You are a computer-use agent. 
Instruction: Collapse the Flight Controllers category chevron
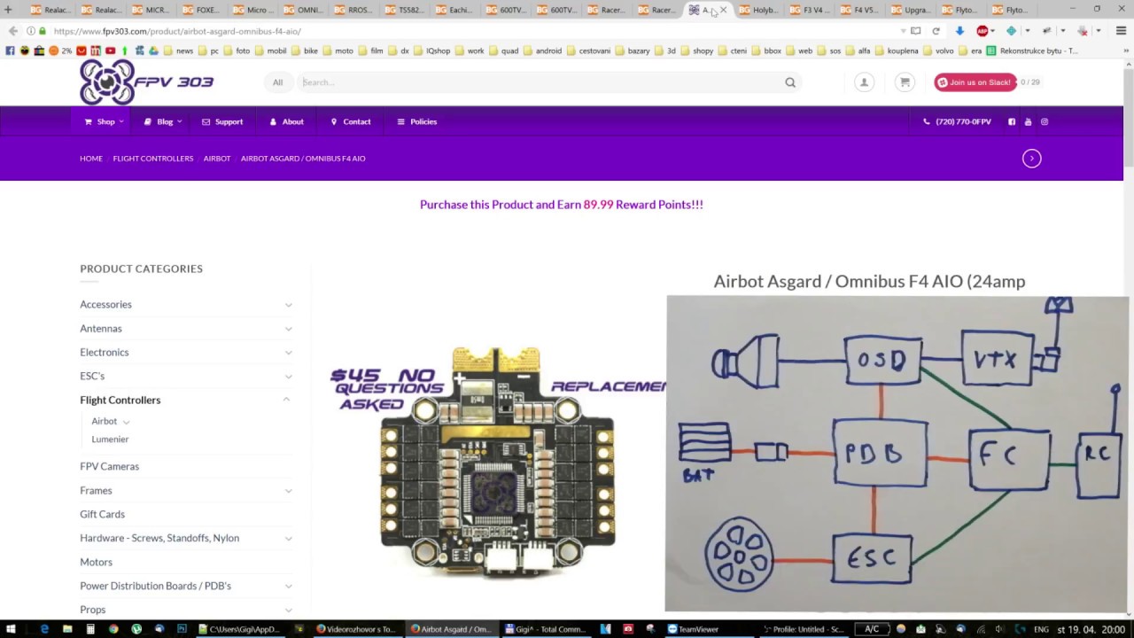coord(286,400)
